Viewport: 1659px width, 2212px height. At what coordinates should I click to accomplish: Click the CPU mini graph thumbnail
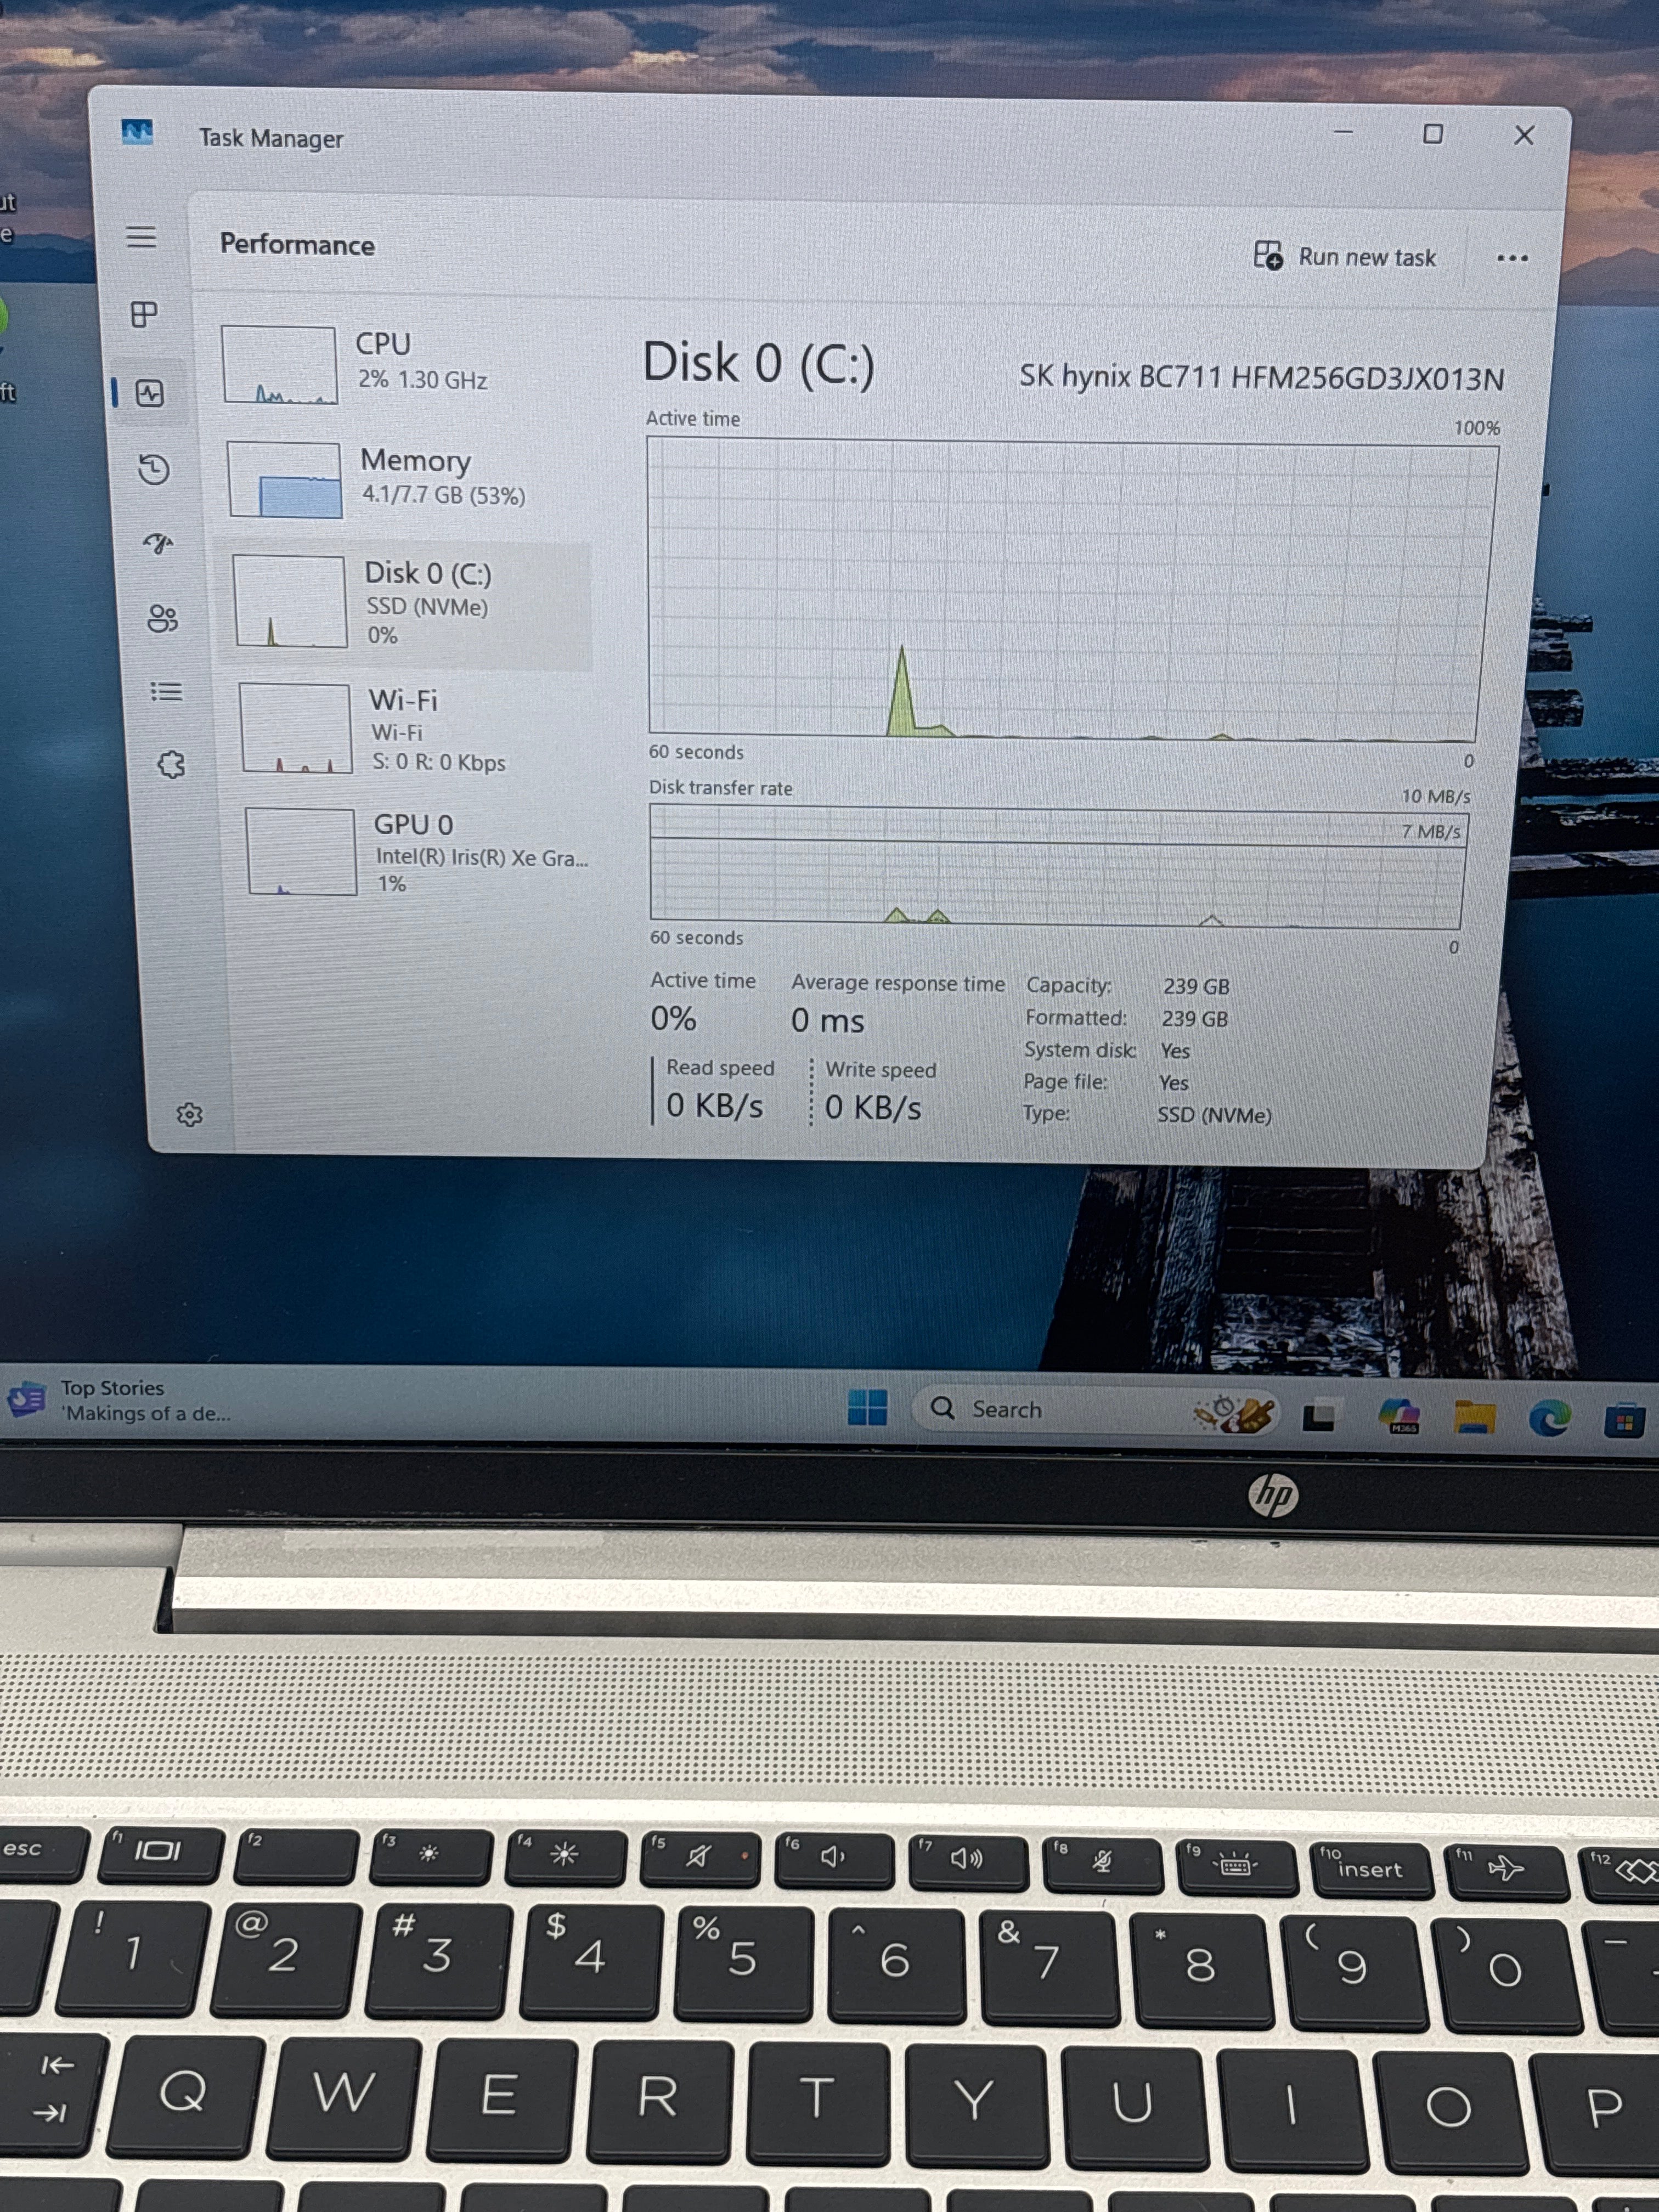279,364
